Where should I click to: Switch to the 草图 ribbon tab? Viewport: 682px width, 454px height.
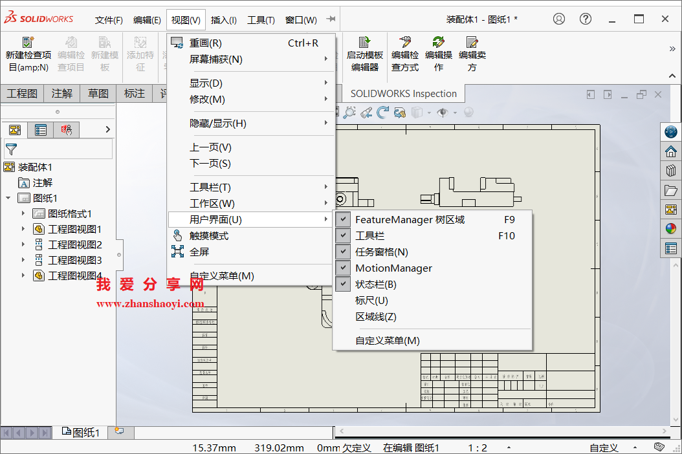(98, 94)
